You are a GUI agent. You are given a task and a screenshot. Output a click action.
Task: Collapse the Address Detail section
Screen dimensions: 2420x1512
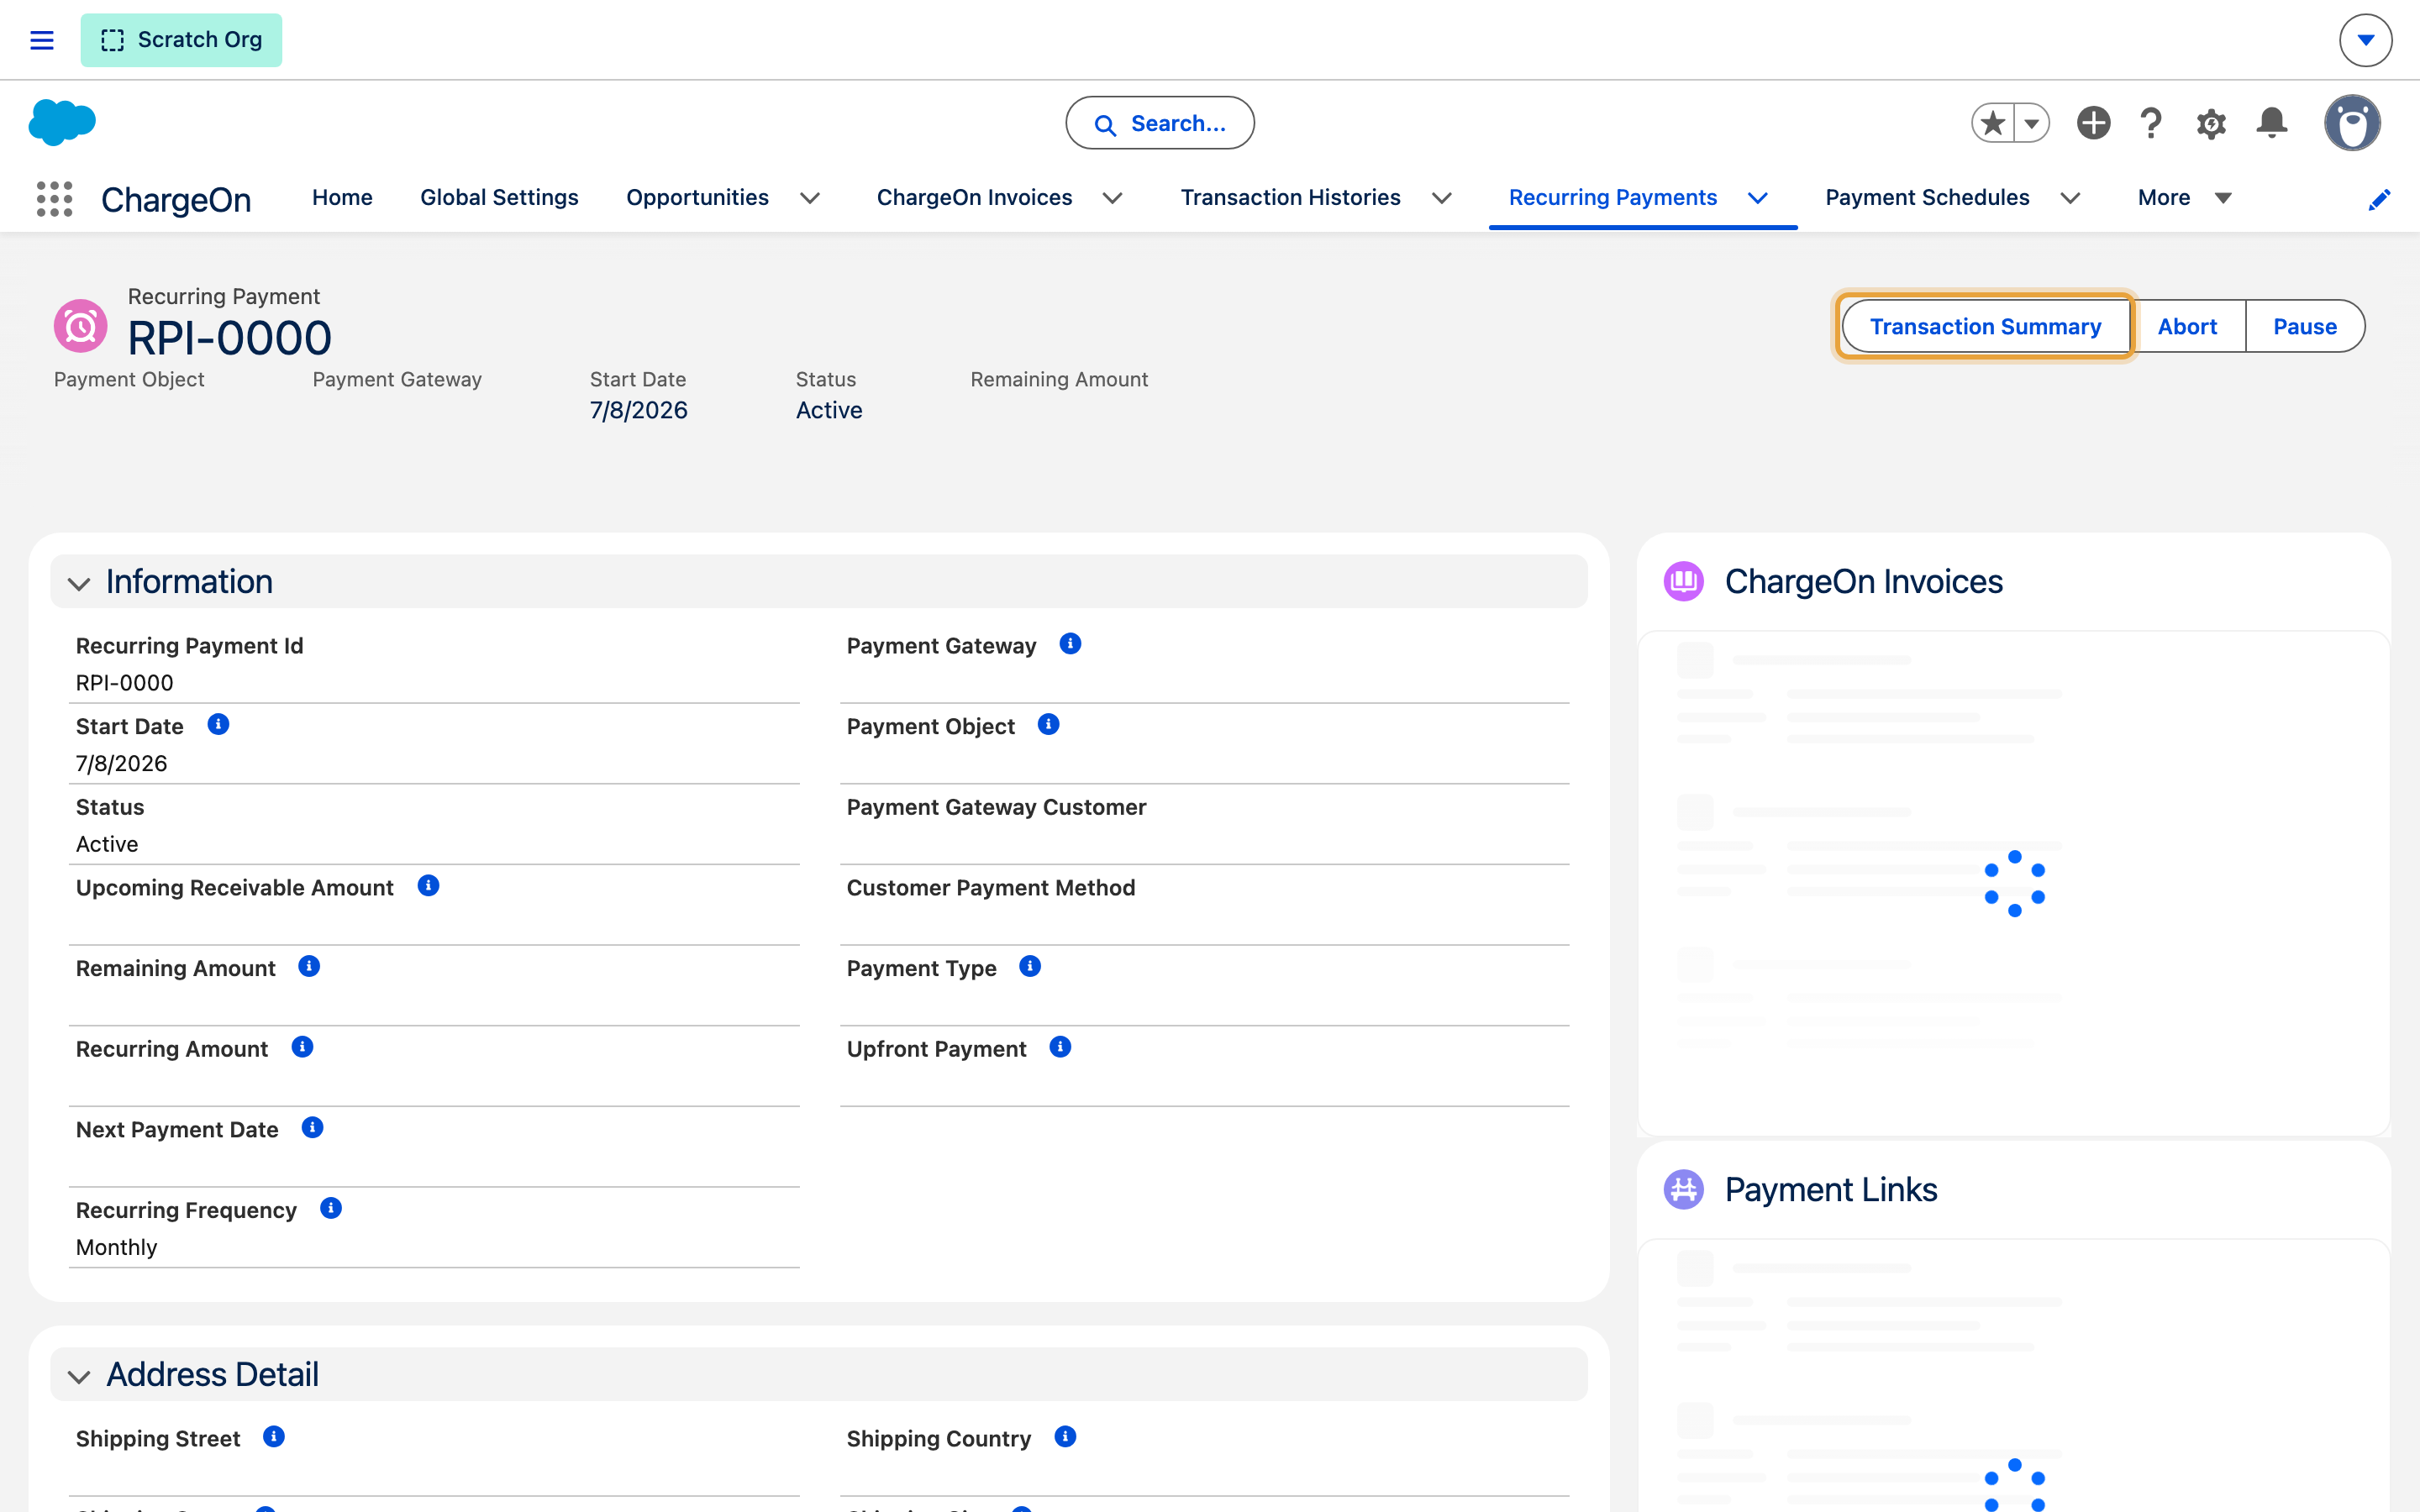(x=79, y=1376)
